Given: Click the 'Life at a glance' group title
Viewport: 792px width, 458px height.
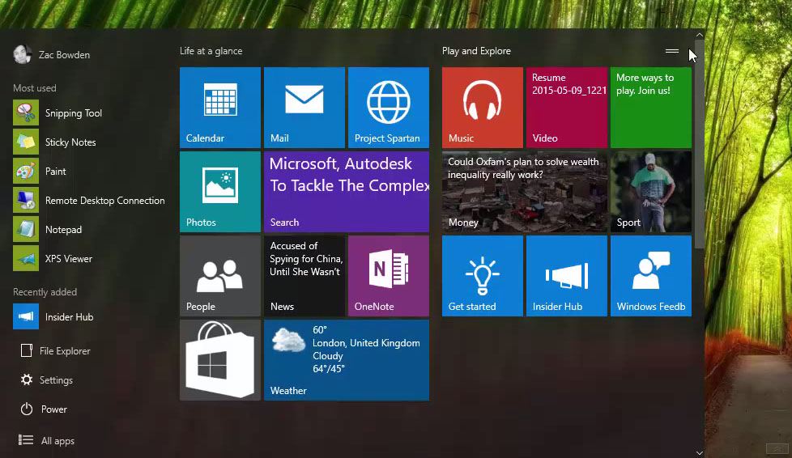Looking at the screenshot, I should 211,51.
